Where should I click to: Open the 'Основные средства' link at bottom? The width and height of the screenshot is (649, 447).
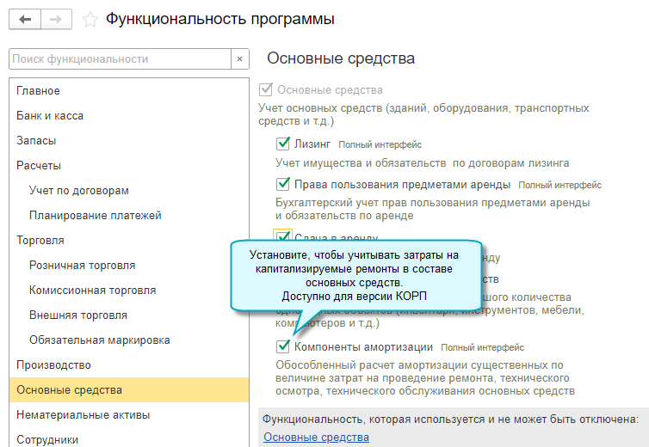pyautogui.click(x=316, y=437)
